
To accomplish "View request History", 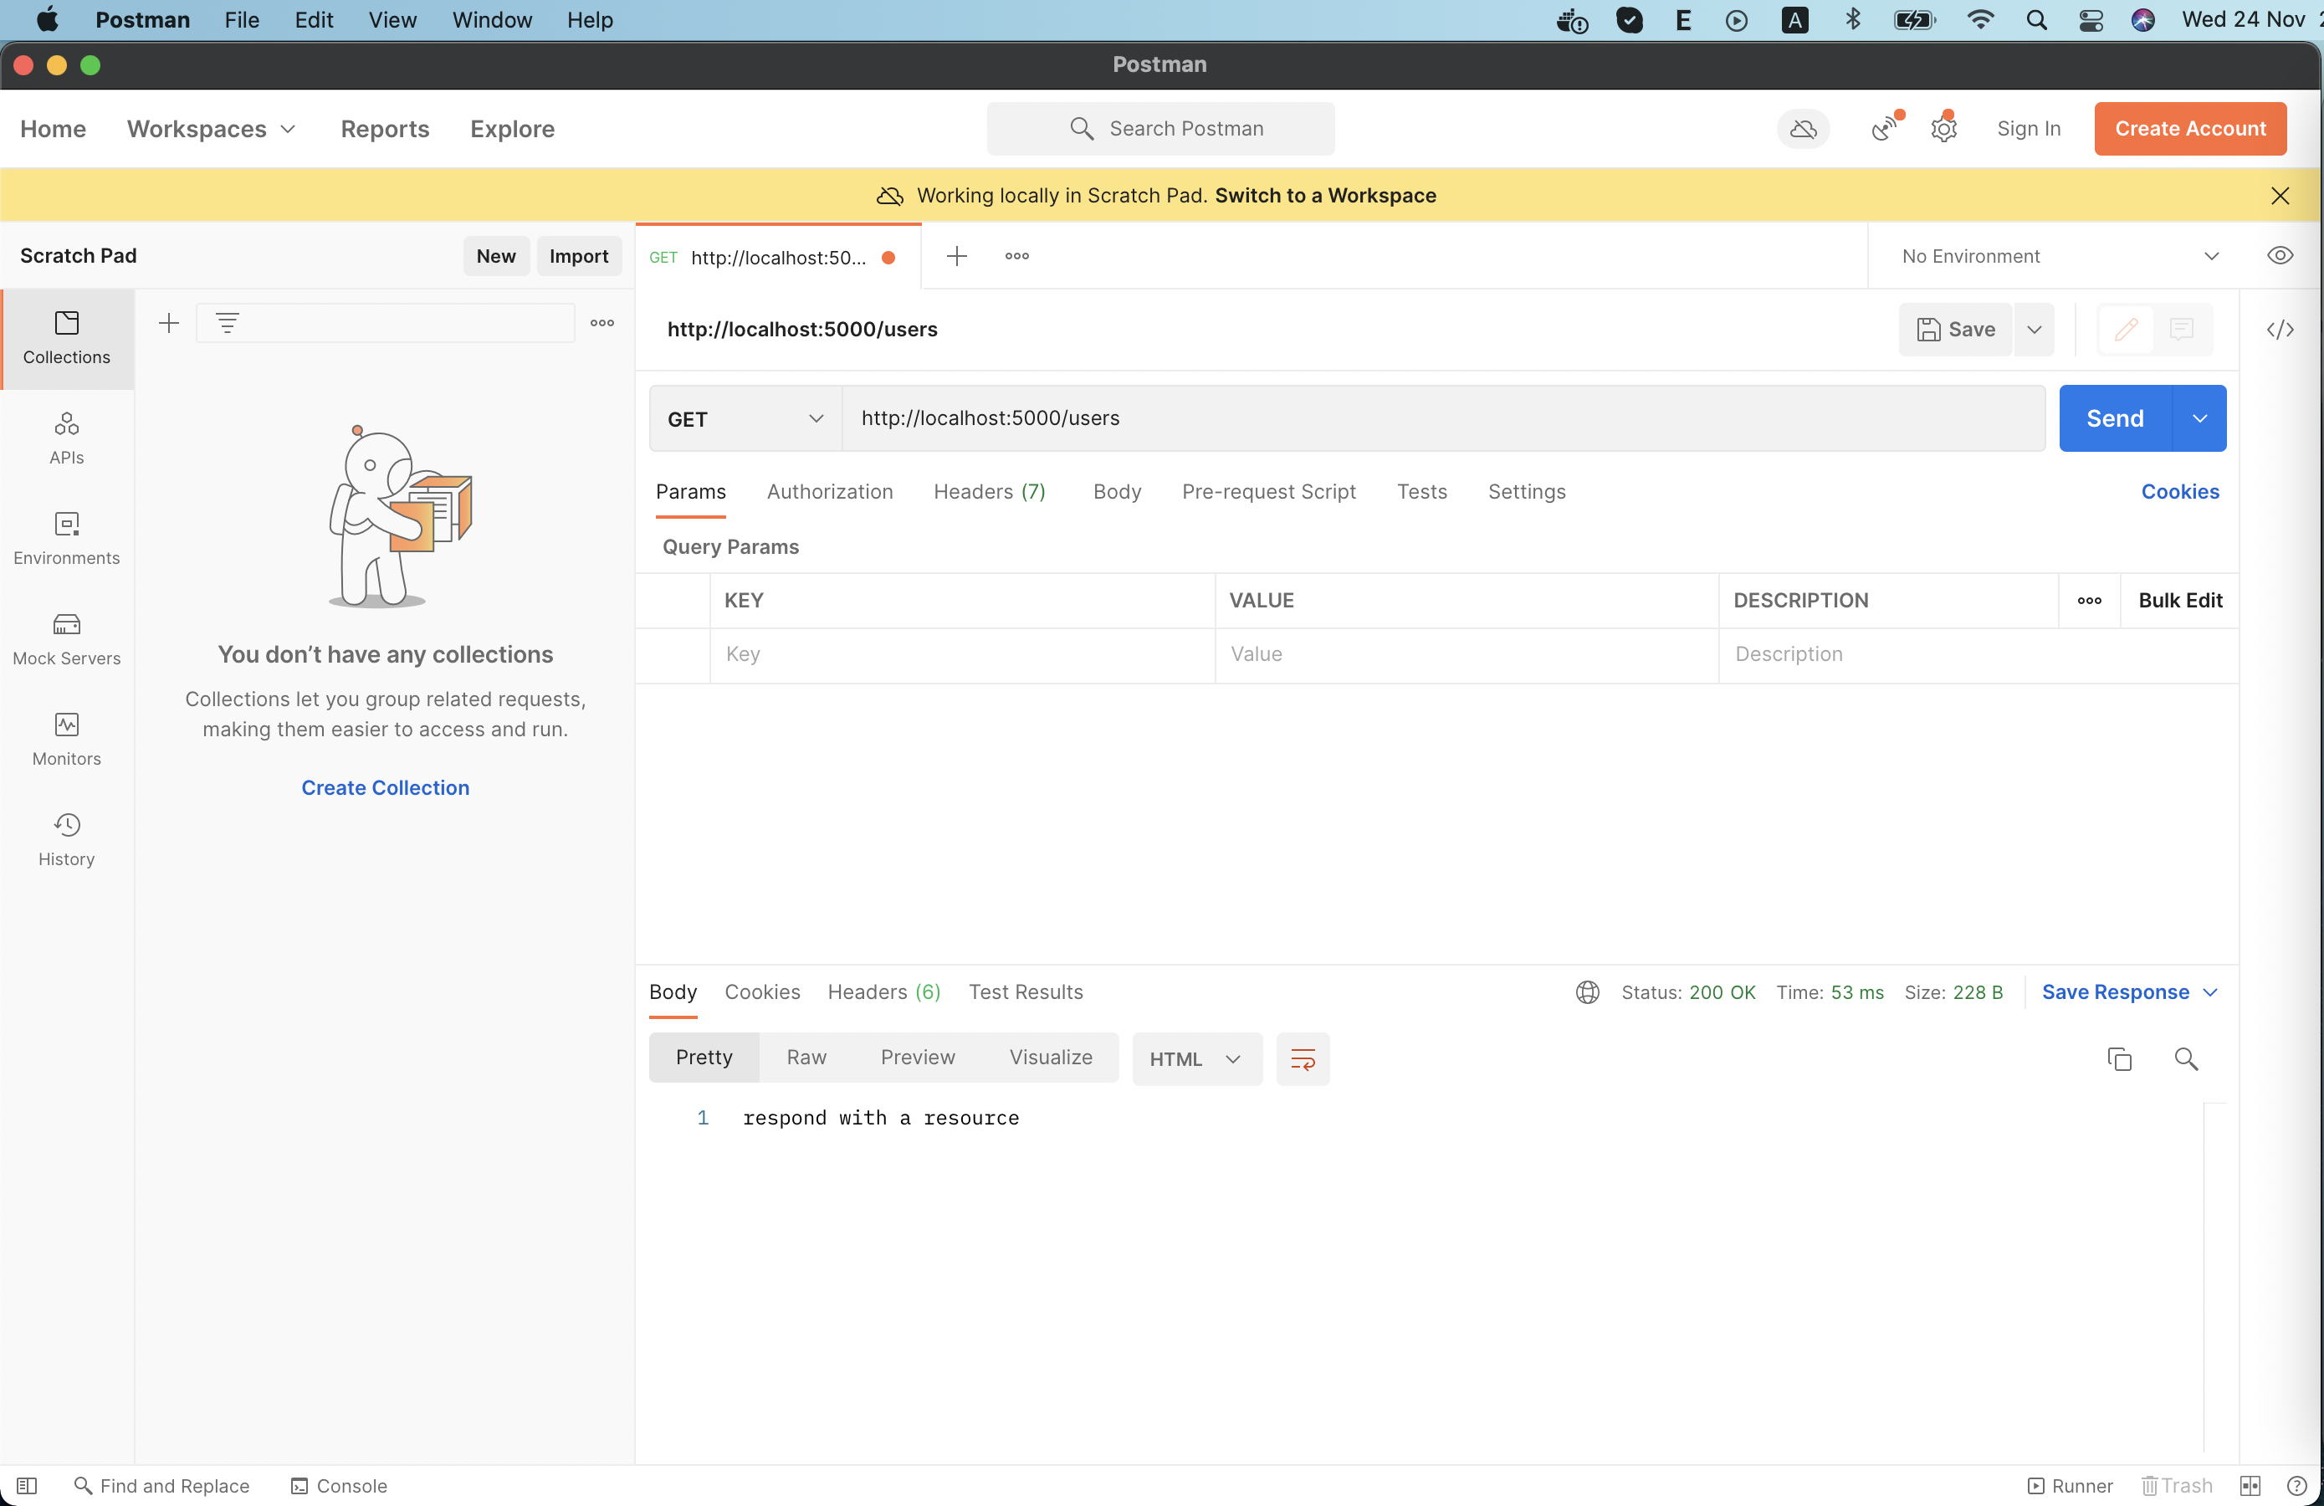I will click(x=65, y=838).
